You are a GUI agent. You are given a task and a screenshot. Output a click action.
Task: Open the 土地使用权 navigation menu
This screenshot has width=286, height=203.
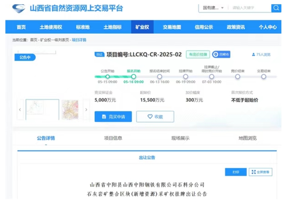[51, 27]
